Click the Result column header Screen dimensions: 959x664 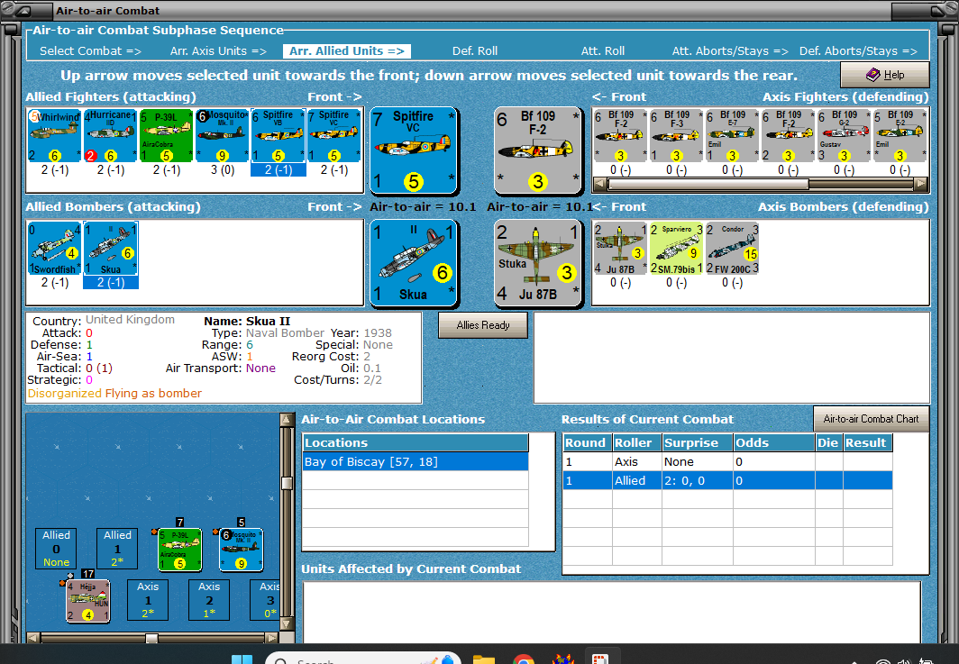pos(867,442)
